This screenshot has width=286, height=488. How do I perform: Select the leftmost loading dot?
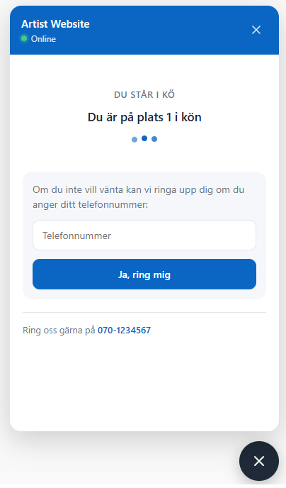[x=135, y=140]
